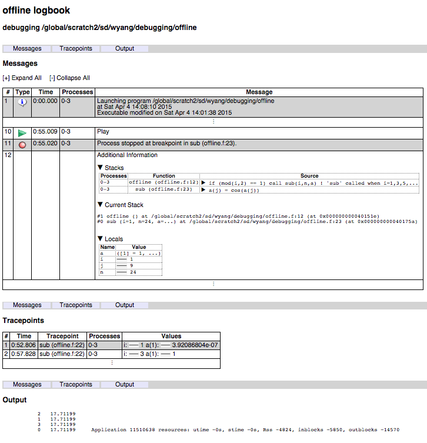Click the i sparkline in tracepoint row 2
Screen dimensions: 427x443
coord(134,354)
